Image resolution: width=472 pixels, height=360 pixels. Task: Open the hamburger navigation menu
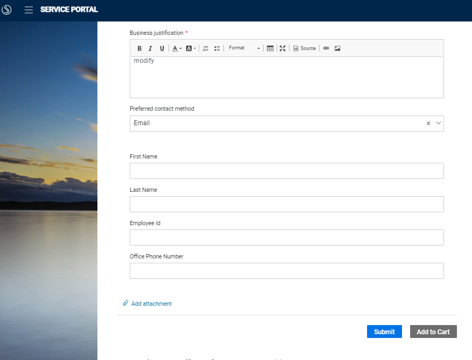(29, 9)
